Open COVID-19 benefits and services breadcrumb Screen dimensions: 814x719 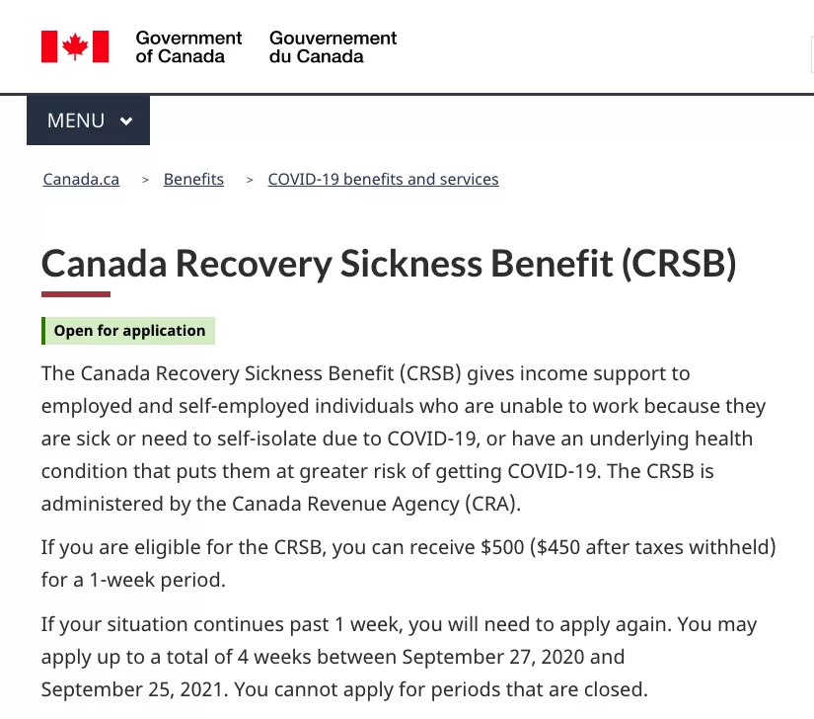click(383, 179)
